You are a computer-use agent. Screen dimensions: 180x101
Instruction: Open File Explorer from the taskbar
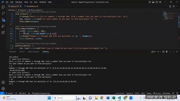[96, 98]
